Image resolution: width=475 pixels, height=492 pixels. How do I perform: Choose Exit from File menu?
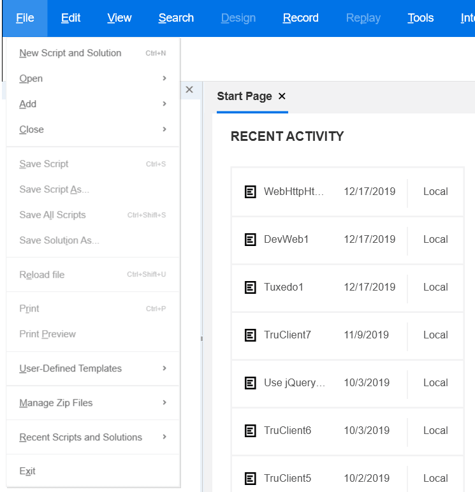point(93,471)
